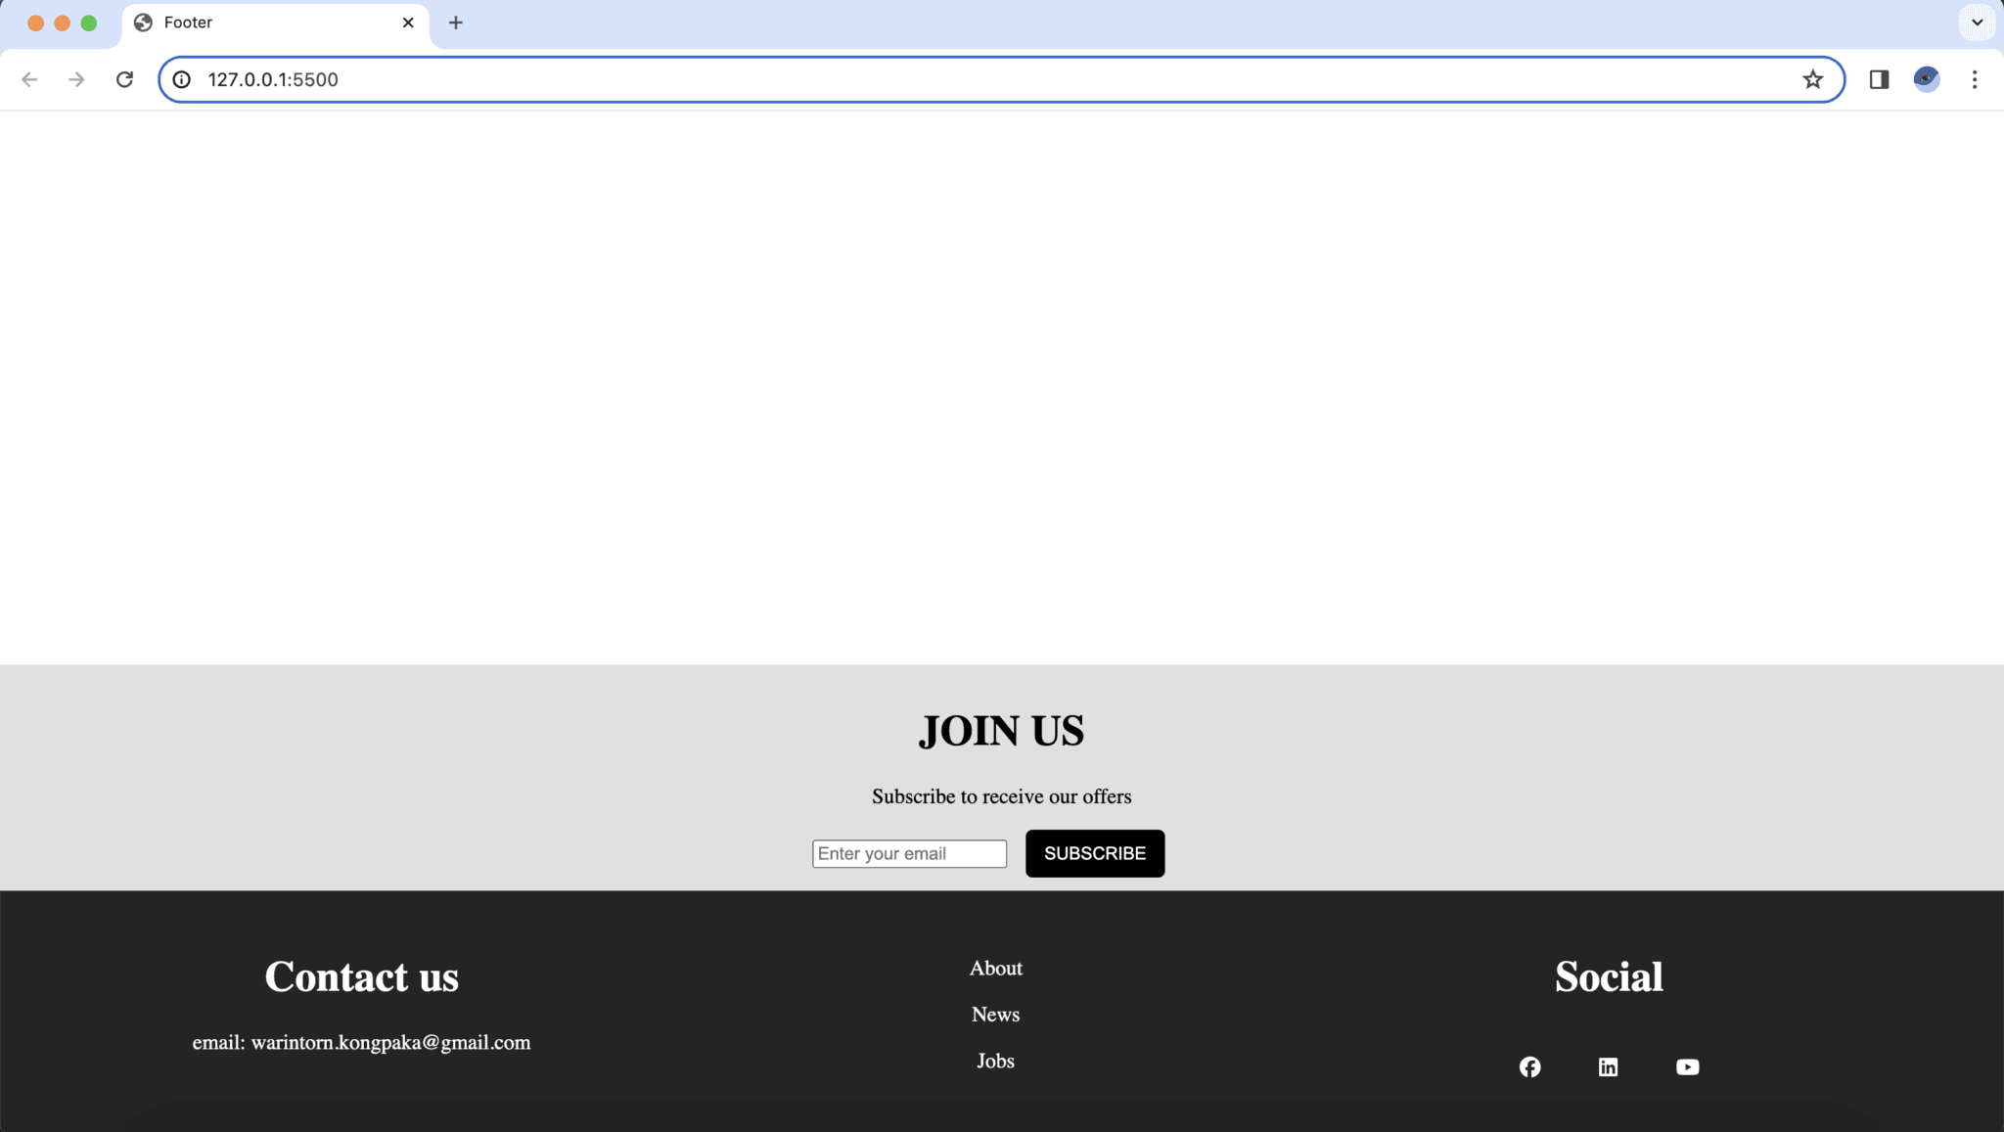
Task: Click the forward navigation arrow
Action: (76, 79)
